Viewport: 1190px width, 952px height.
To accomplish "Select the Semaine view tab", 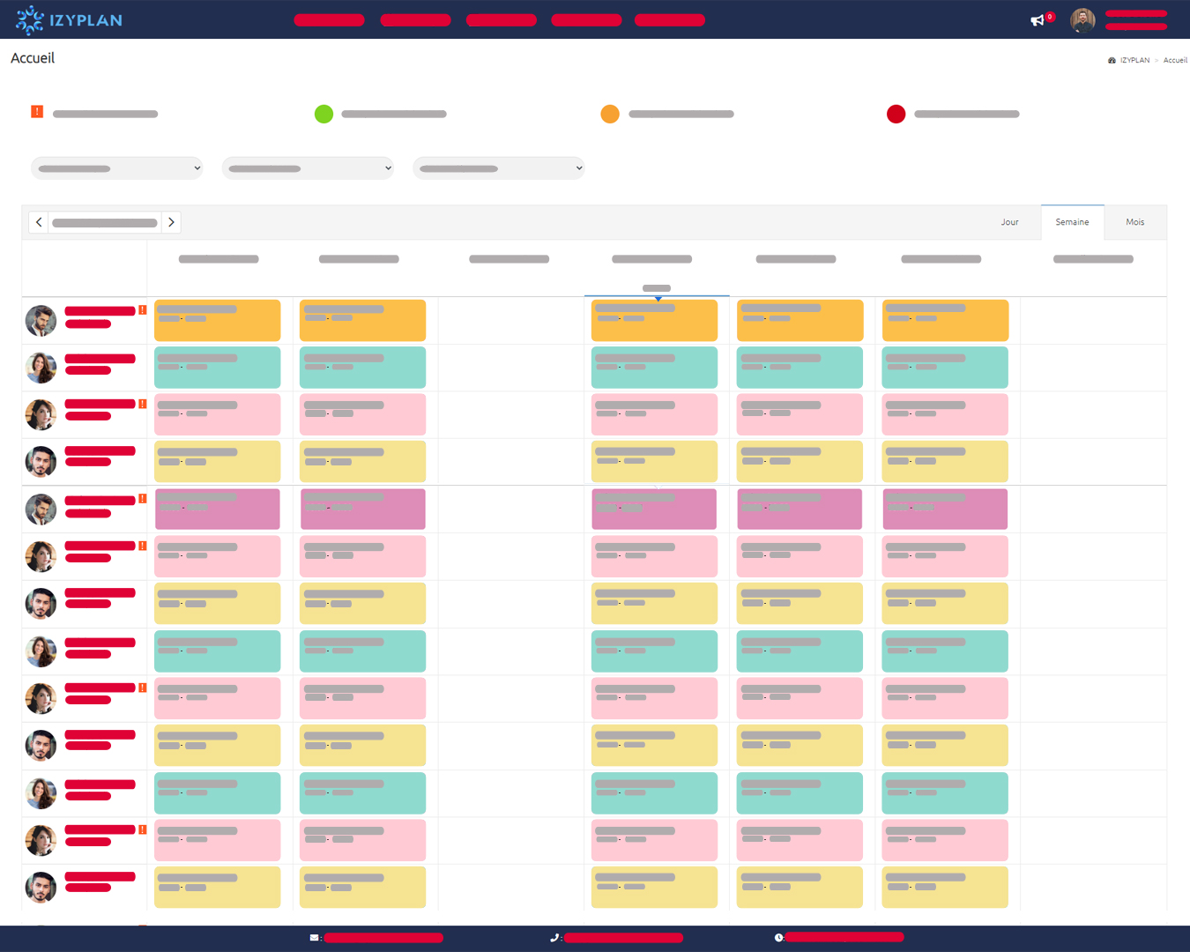I will pyautogui.click(x=1072, y=222).
